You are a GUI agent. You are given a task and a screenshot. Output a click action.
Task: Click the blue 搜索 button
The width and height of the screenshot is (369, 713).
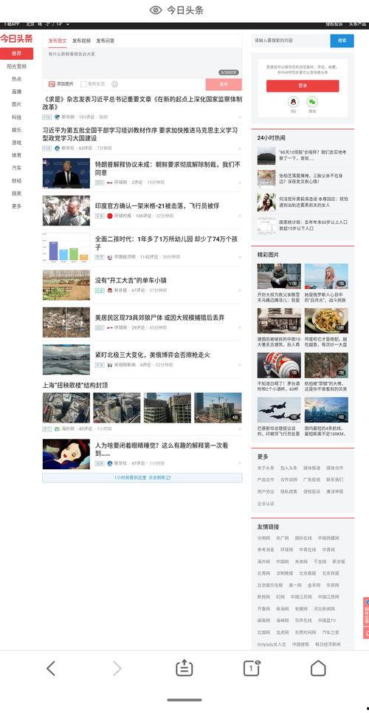point(342,41)
